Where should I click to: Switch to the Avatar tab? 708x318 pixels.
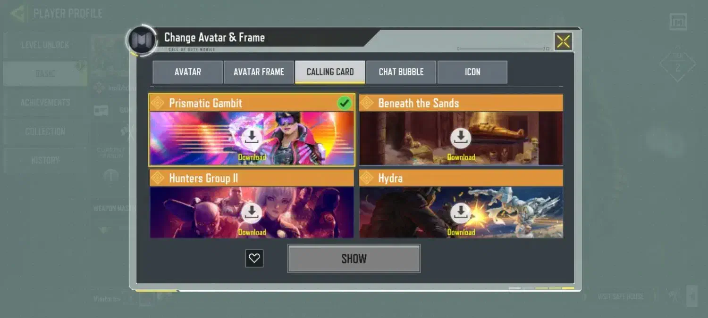pyautogui.click(x=187, y=72)
